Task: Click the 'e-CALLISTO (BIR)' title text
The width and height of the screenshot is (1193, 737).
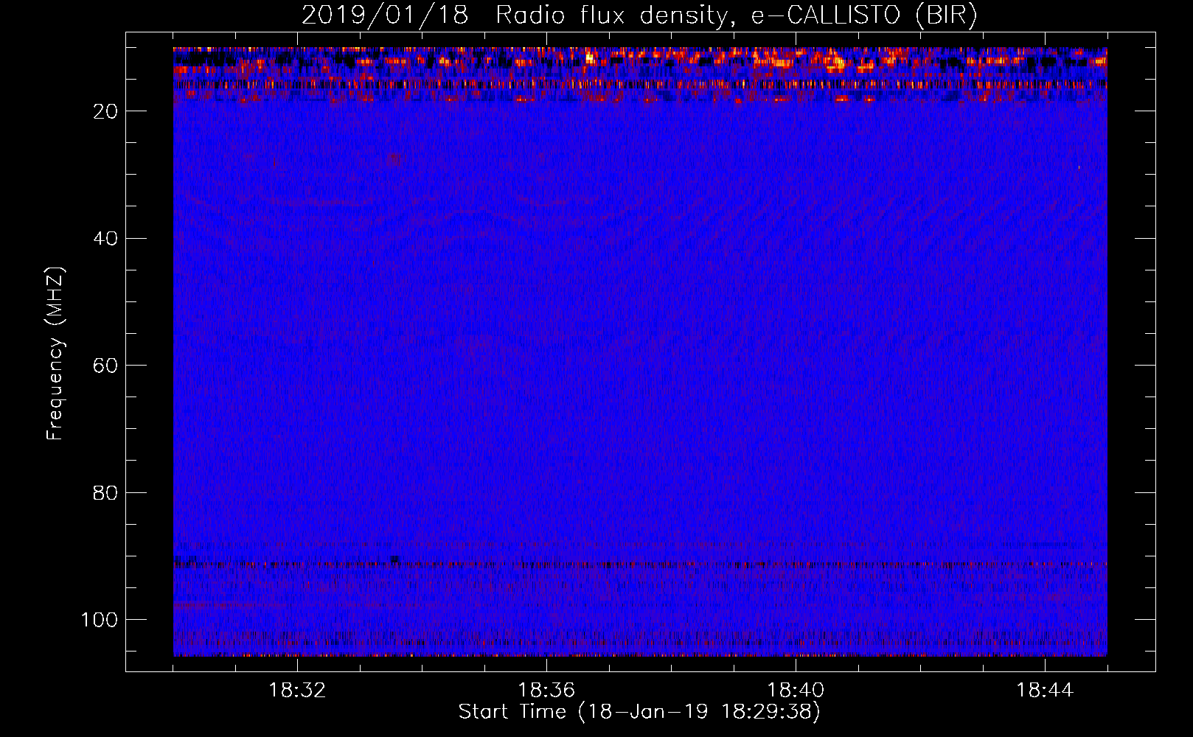Action: 864,15
